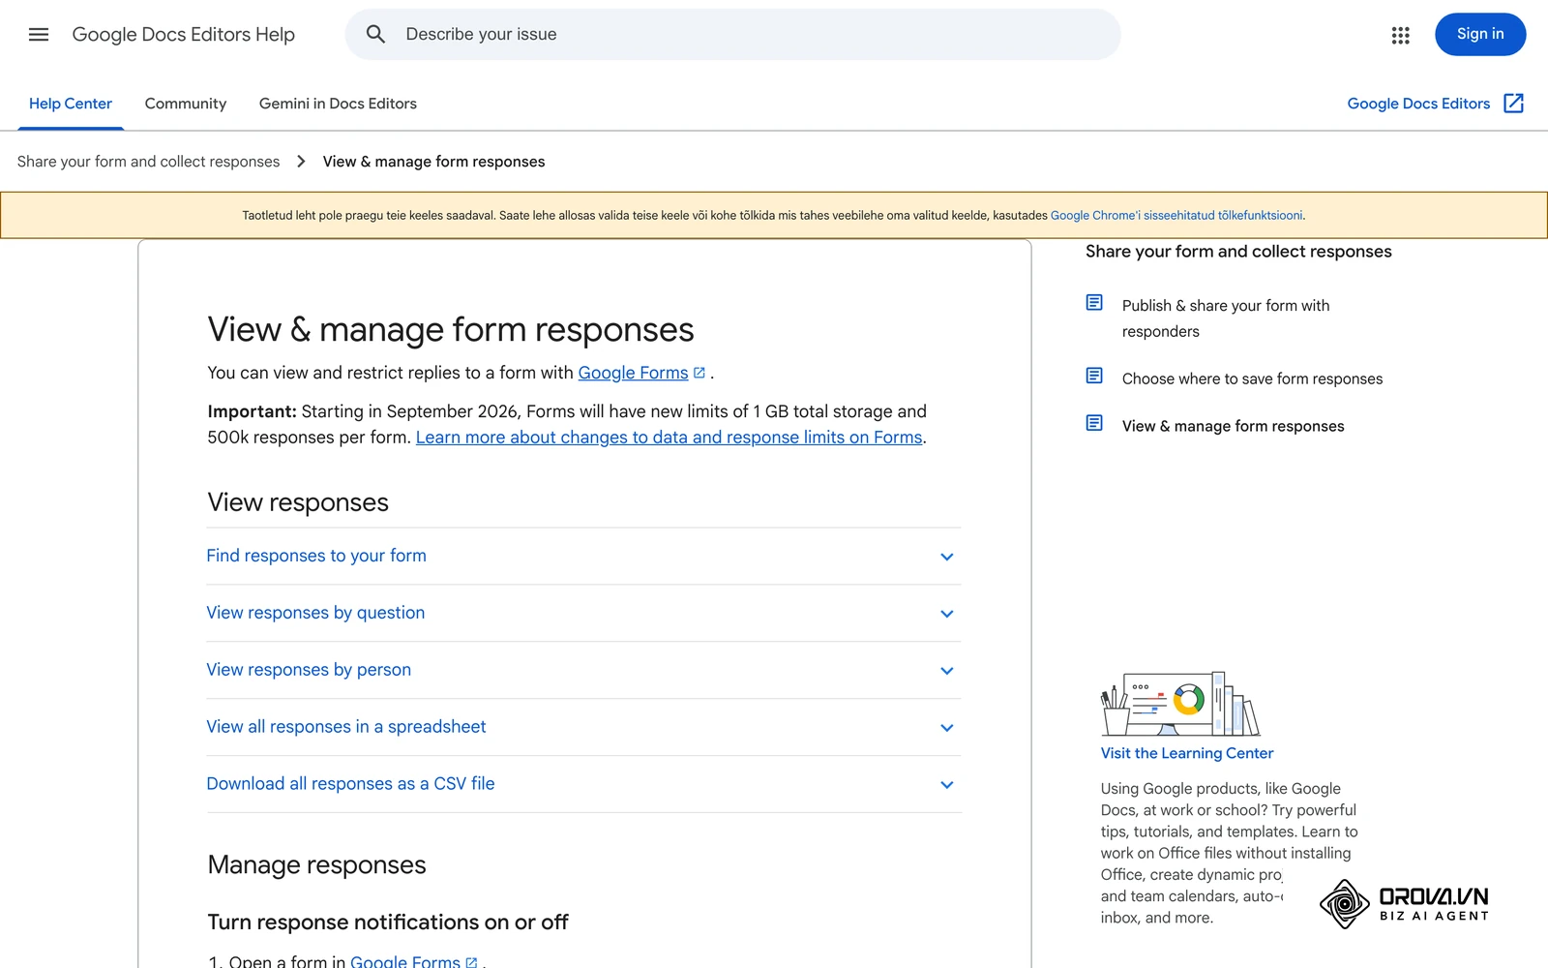
Task: Open Learn more about changes to data limits
Action: coord(669,438)
